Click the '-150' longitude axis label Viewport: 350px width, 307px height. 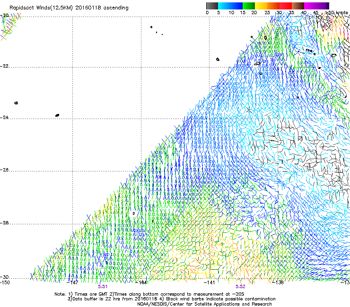[x=5, y=283]
